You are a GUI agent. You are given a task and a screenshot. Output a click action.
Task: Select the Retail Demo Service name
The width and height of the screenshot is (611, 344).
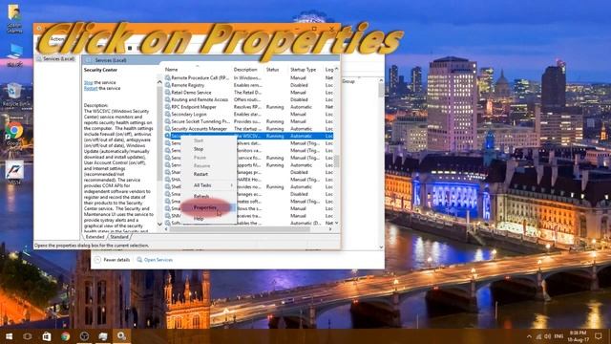click(191, 93)
